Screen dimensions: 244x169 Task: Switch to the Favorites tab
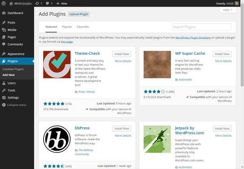click(x=83, y=27)
